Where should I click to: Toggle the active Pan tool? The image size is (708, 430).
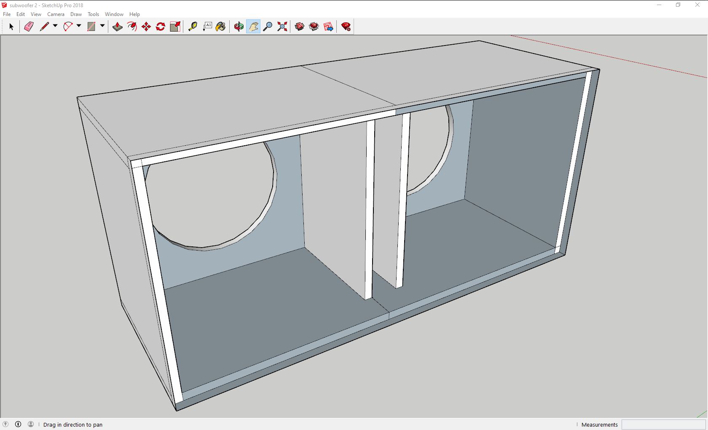click(x=253, y=27)
